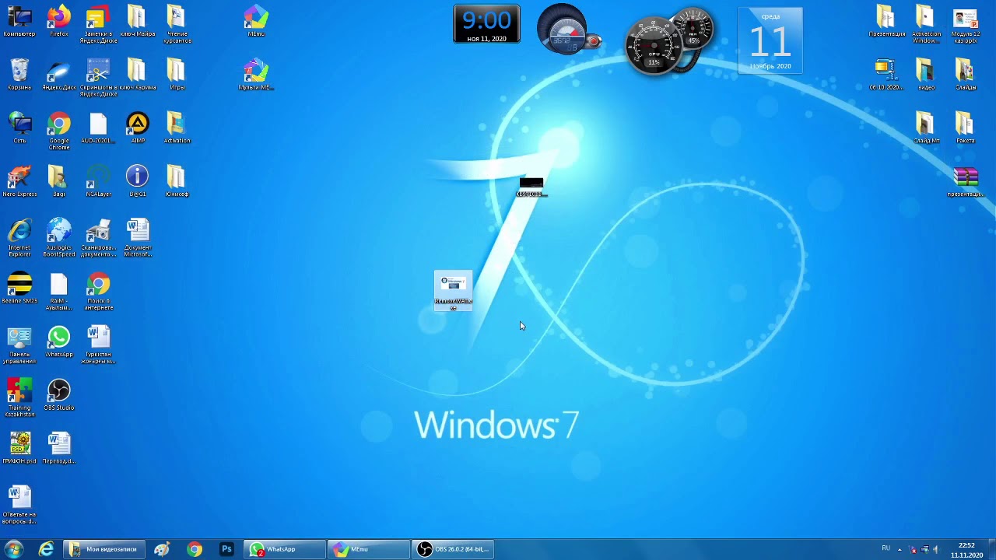Open the Перевод Word document
Viewport: 996px width, 560px height.
pyautogui.click(x=58, y=449)
